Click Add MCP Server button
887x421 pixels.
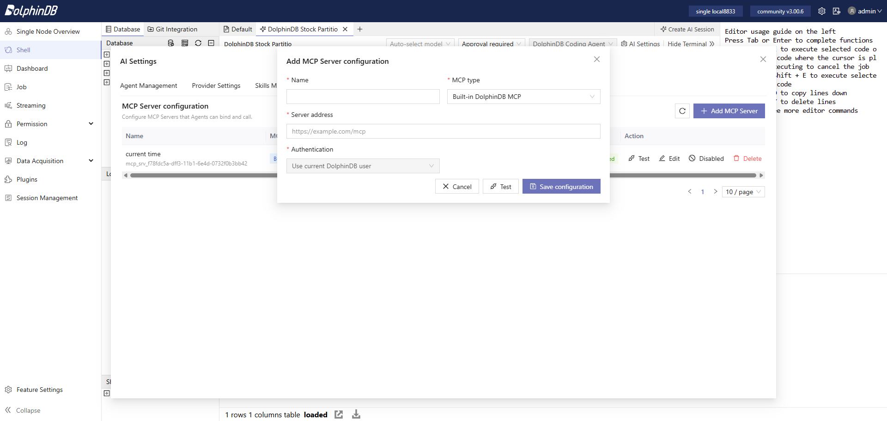coord(729,111)
